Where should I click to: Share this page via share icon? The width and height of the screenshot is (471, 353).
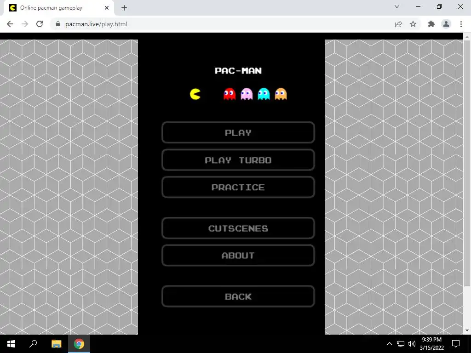(x=398, y=24)
